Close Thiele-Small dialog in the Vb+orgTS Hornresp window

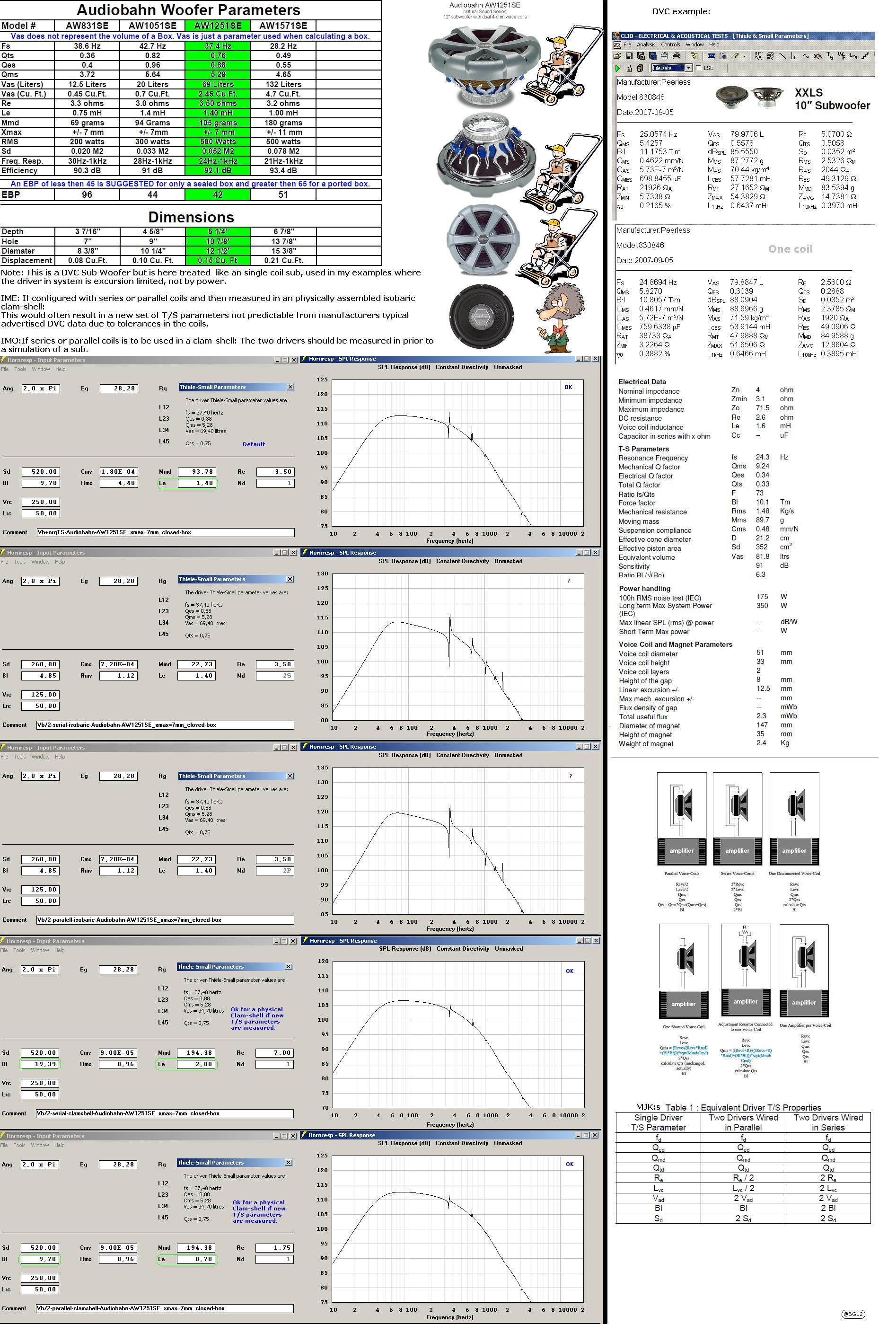pos(290,387)
